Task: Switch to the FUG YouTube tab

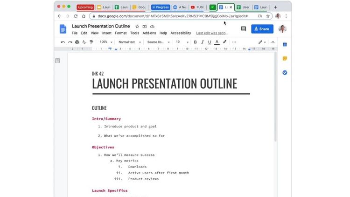Action: click(197, 7)
